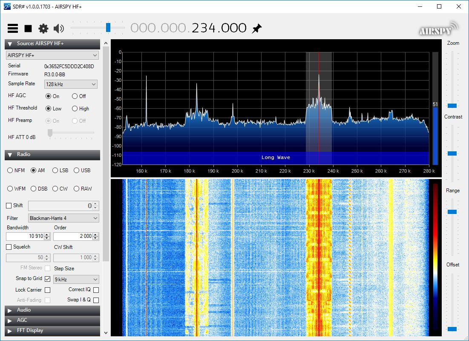Increase Bandwidth with the up stepper arrow
469x341 pixels.
click(47, 234)
